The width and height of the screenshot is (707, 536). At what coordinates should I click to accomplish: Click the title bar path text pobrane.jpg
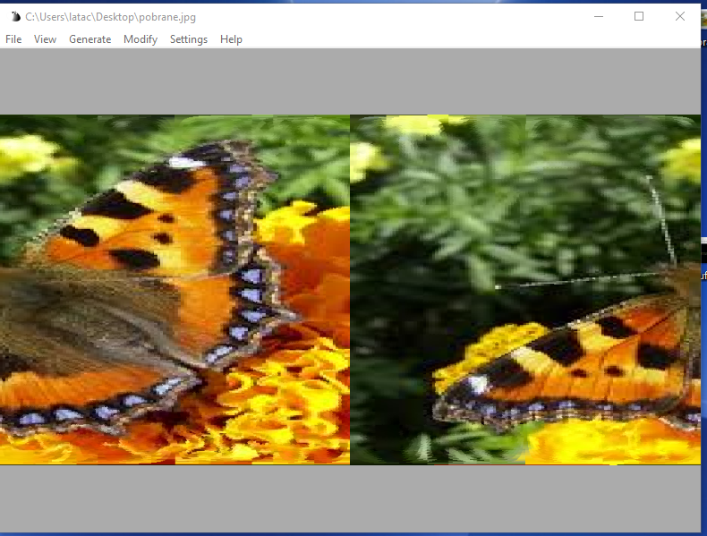click(110, 17)
